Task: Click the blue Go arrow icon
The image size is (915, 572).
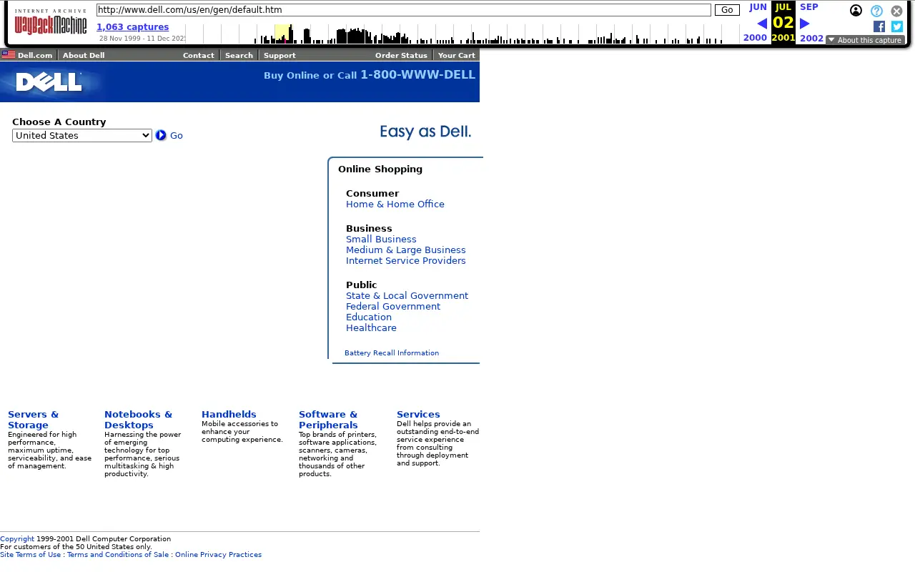Action: pos(161,135)
